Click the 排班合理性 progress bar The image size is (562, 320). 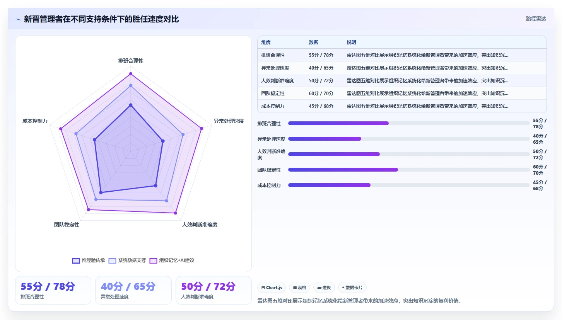point(409,123)
